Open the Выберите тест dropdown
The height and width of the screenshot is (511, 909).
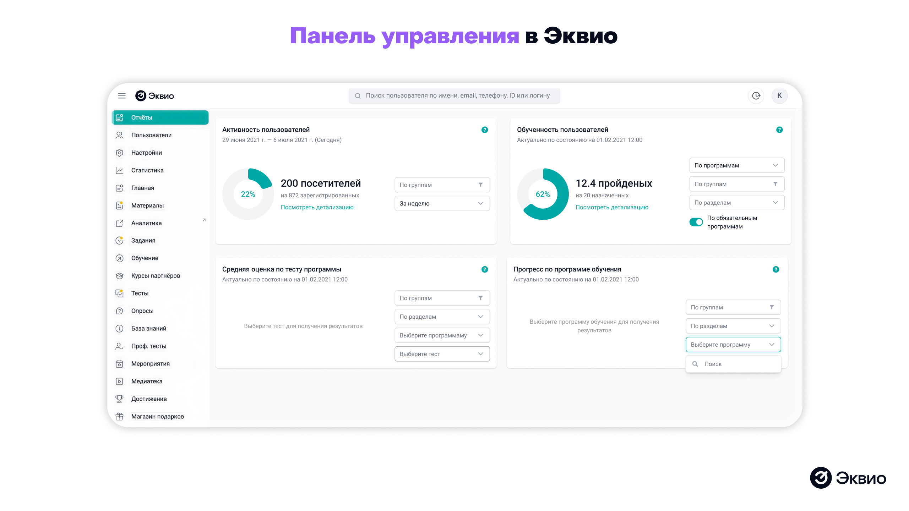pyautogui.click(x=442, y=354)
